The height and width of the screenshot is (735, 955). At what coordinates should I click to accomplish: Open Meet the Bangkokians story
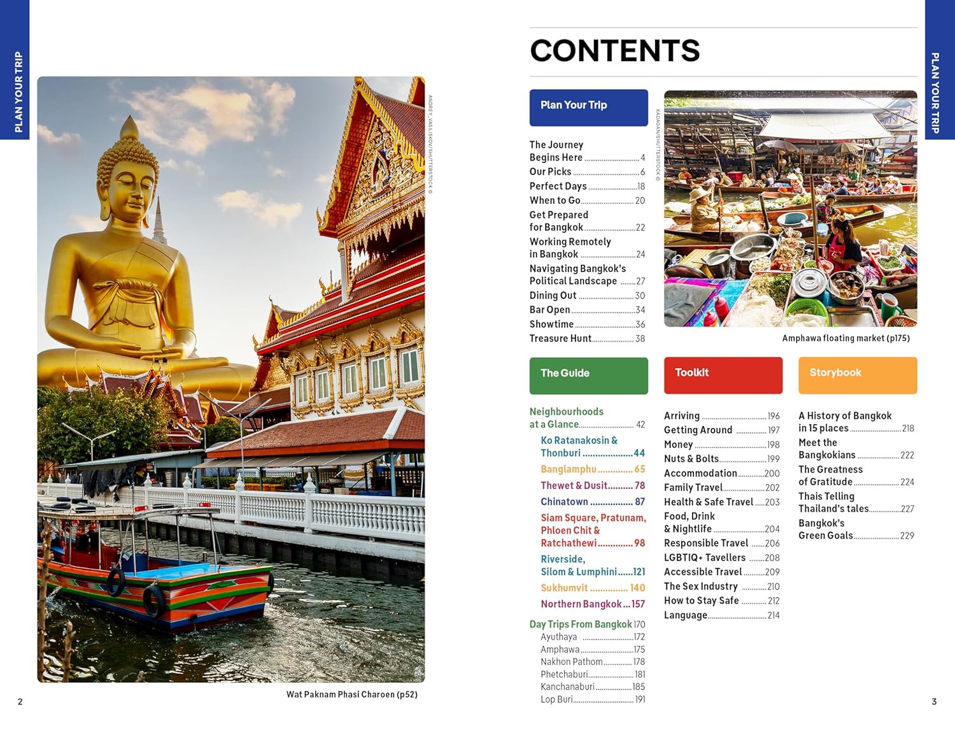click(856, 449)
